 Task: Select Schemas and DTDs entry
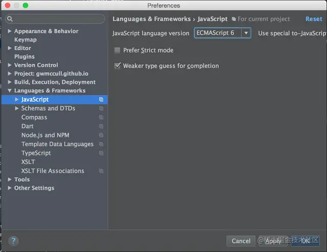click(x=48, y=108)
